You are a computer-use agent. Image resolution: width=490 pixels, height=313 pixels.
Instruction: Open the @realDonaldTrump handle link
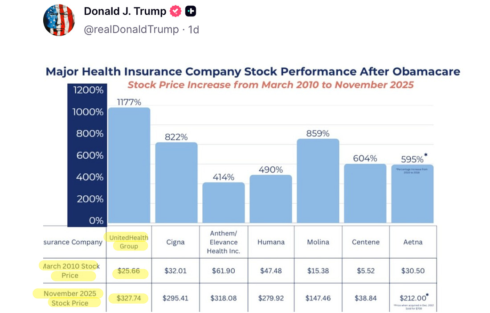click(x=131, y=29)
